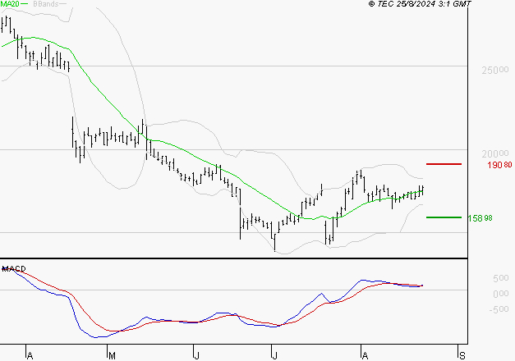Click the second J month marker
515x361 pixels.
274,356
